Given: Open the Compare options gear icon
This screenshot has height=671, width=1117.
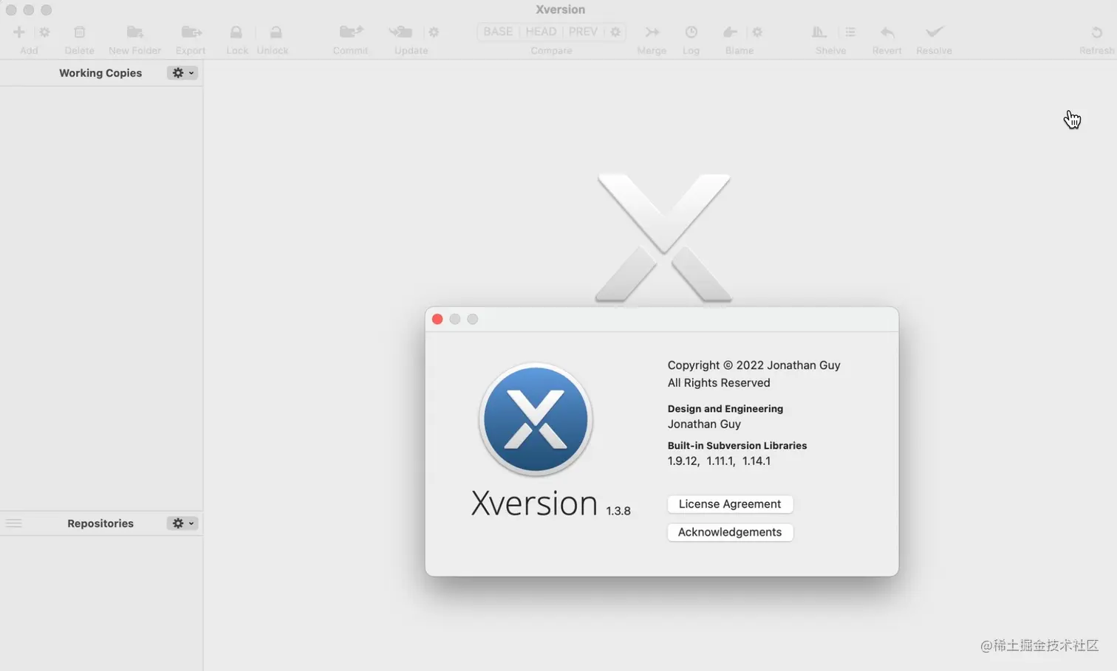Looking at the screenshot, I should (x=615, y=32).
